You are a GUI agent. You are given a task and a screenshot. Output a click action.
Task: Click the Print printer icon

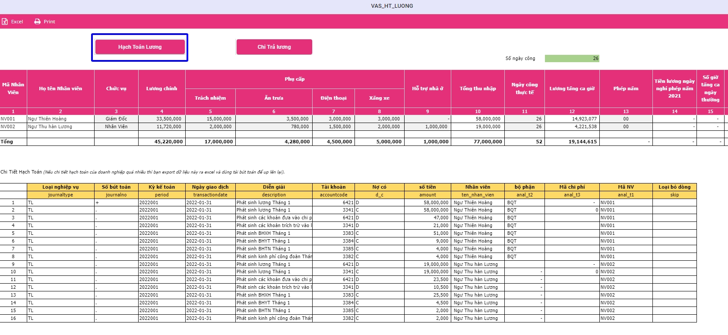(x=38, y=22)
